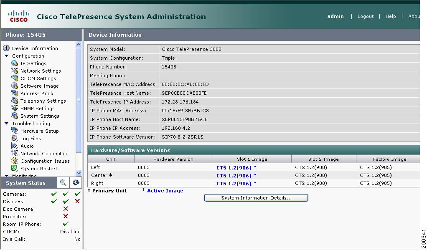Click the admin user label
427x250 pixels.
coord(335,16)
